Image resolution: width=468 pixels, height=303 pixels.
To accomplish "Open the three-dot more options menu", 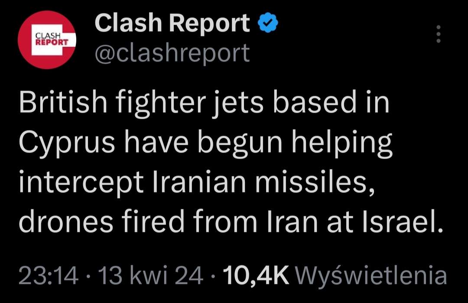I will pos(439,34).
